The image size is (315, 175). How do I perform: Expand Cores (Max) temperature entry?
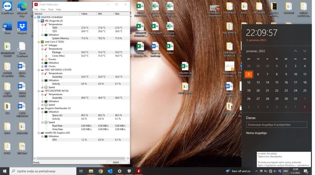tap(46, 56)
